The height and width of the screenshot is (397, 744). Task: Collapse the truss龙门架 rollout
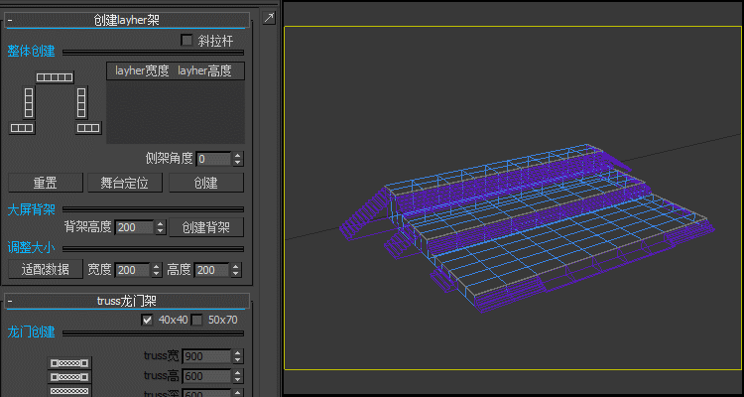pyautogui.click(x=10, y=301)
